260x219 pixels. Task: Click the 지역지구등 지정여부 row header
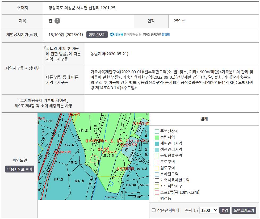tap(22, 68)
